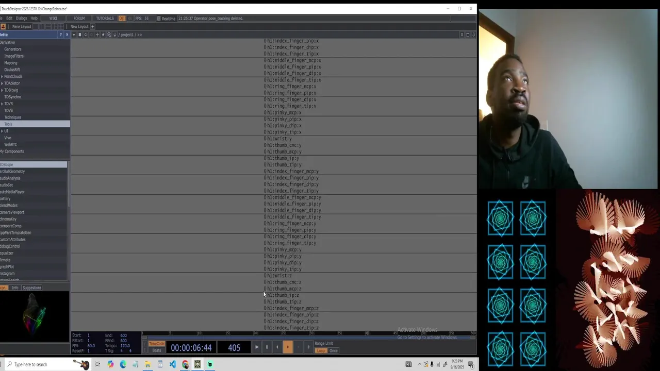Click the orange play forward button
Viewport: 660px width, 371px height.
pyautogui.click(x=288, y=347)
